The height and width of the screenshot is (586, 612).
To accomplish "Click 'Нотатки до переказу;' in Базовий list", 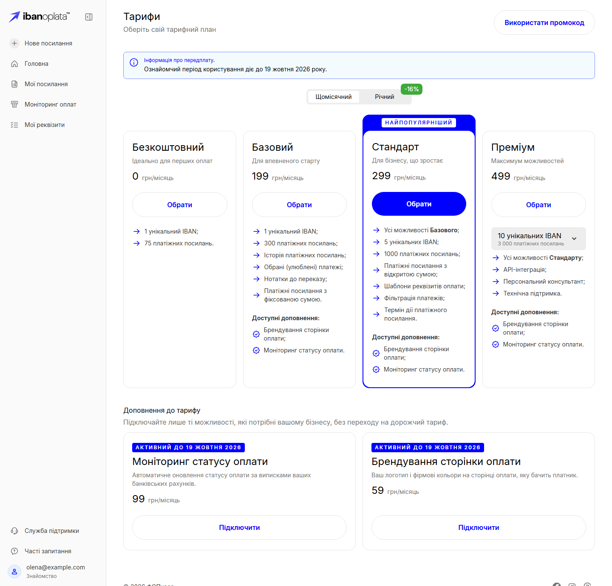I will (295, 279).
